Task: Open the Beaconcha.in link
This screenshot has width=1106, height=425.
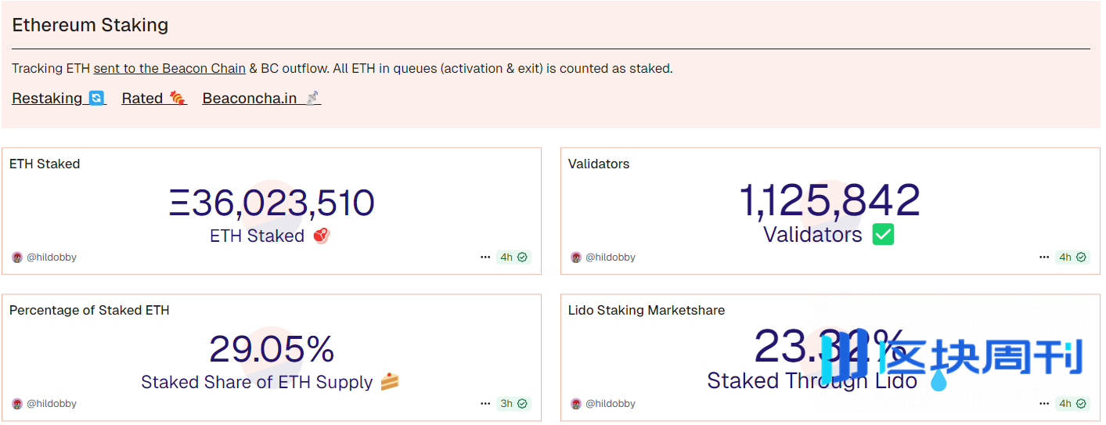Action: (x=261, y=98)
